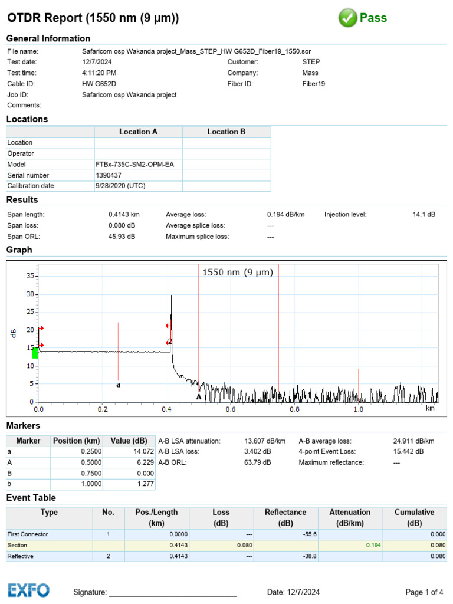The image size is (453, 604).
Task: Click the average loss 0.194 dB/km value
Action: [x=286, y=215]
